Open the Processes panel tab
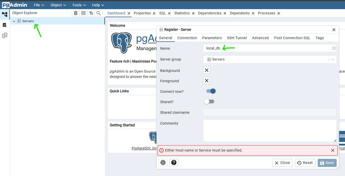Viewport: 345px width, 176px height. [x=266, y=13]
